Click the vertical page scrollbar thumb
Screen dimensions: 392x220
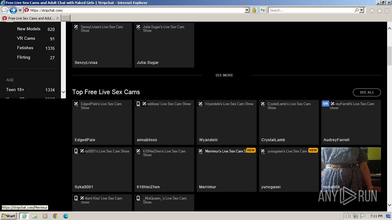coord(390,56)
